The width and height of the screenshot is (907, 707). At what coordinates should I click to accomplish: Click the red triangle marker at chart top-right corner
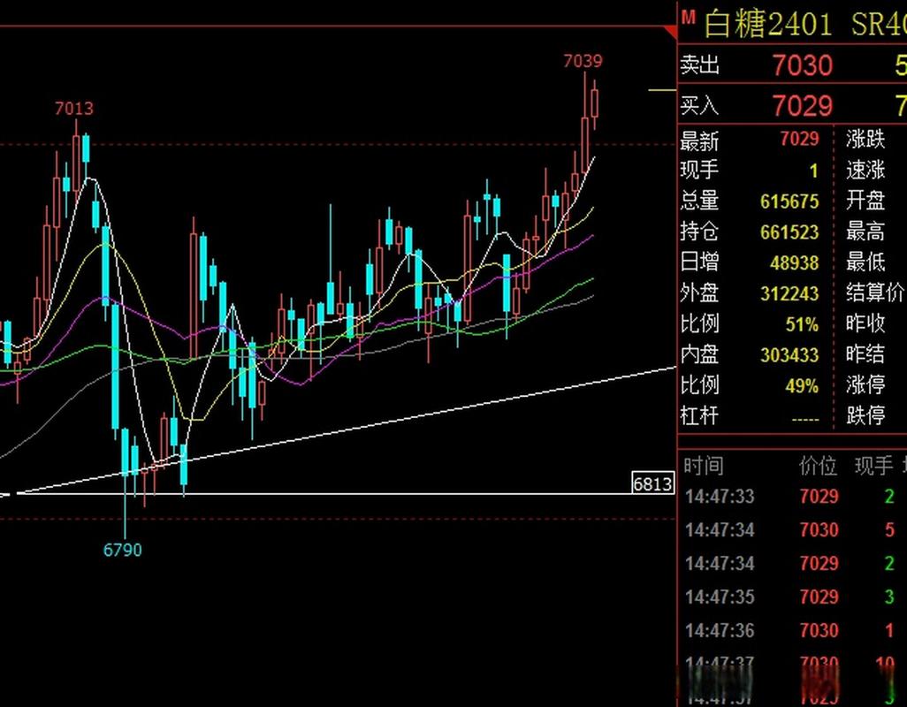669,33
